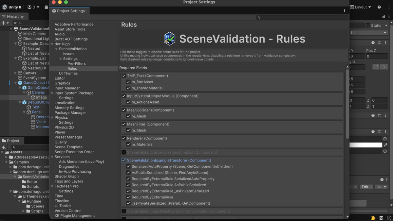Collapse the Services settings node
This screenshot has height=221, width=393.
click(x=52, y=157)
